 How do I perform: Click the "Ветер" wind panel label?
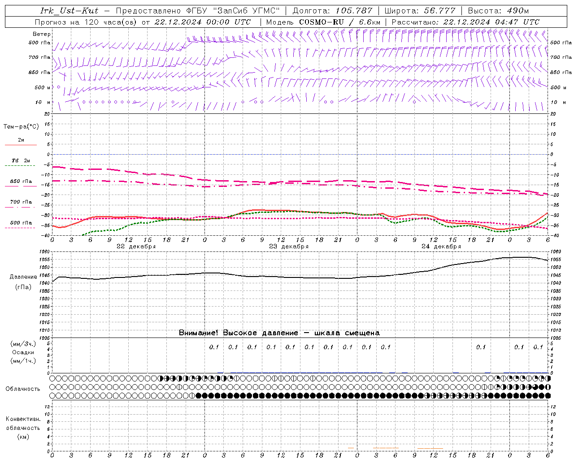pos(42,34)
